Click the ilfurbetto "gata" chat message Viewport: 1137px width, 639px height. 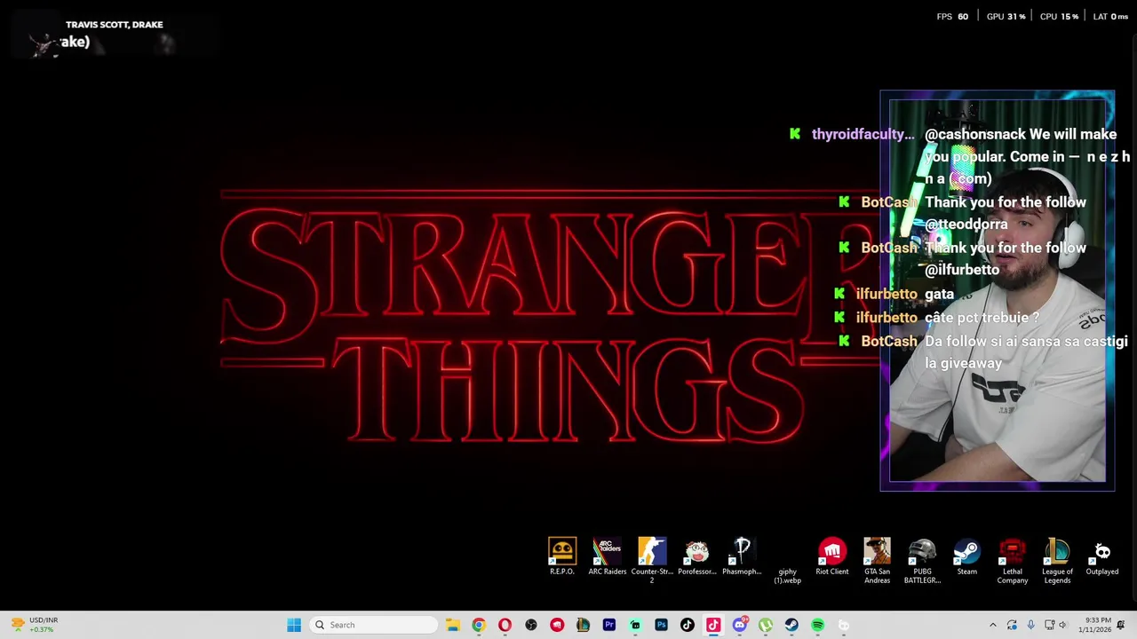click(x=940, y=294)
